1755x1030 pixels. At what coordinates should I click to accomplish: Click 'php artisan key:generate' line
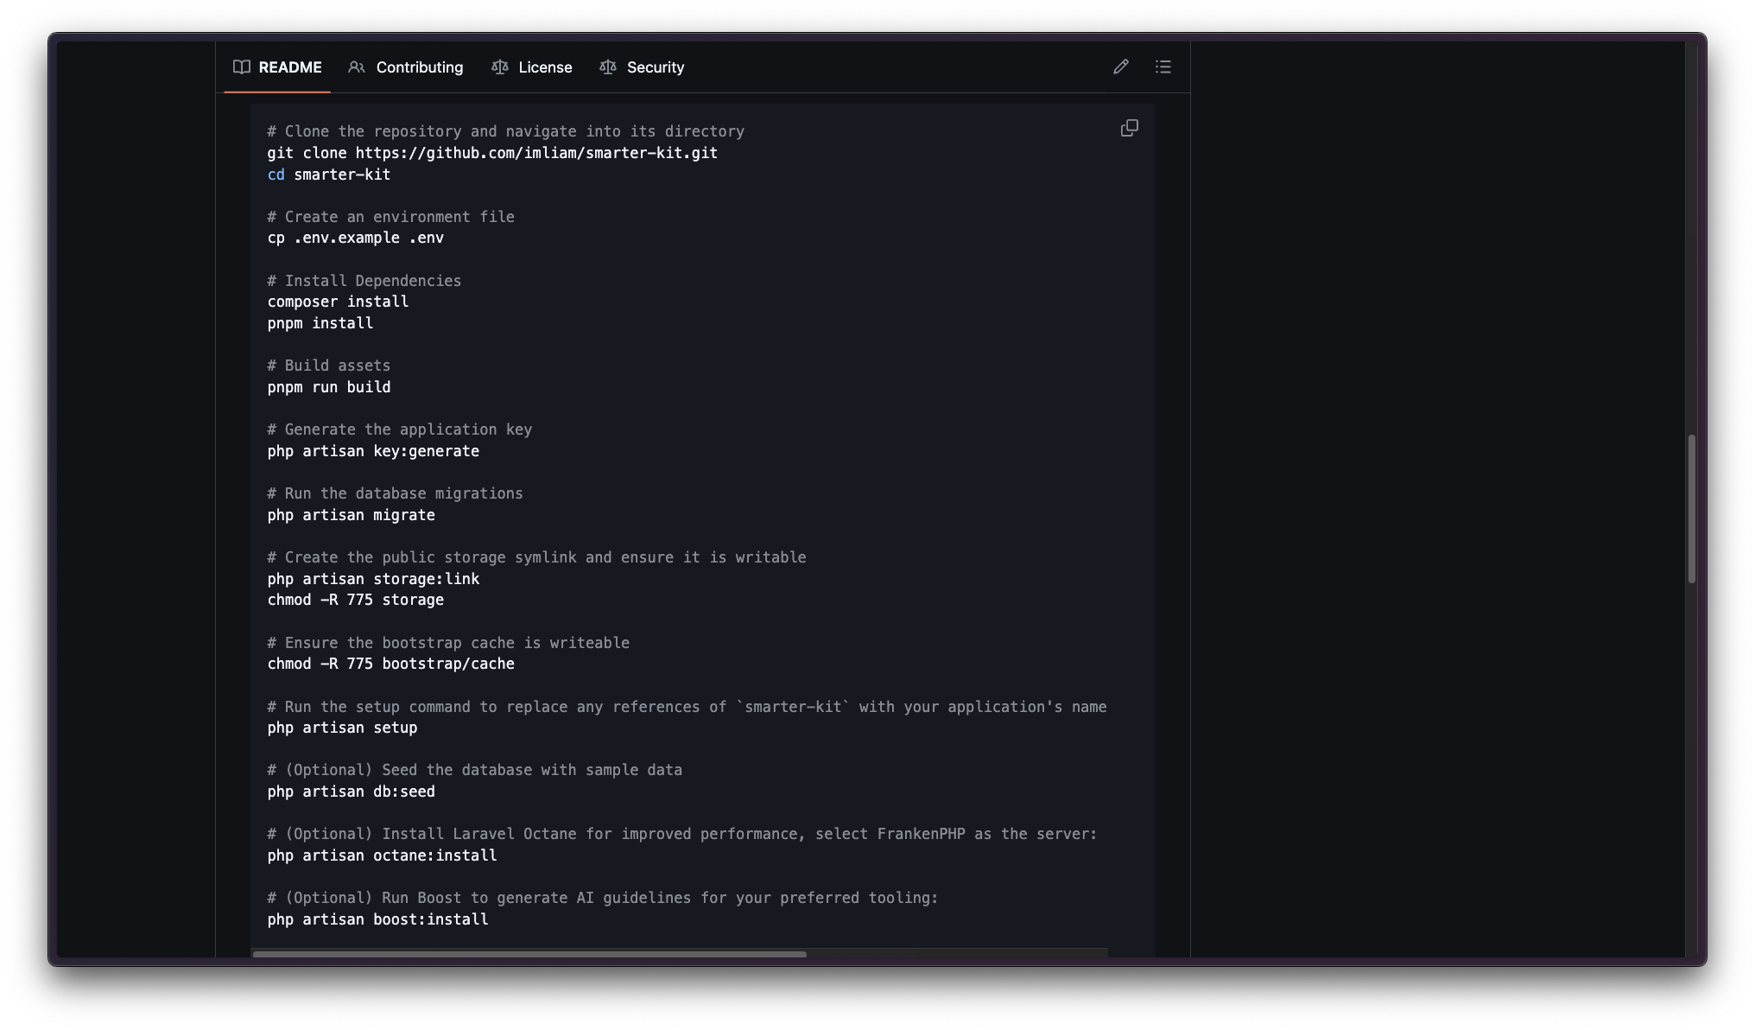373,451
